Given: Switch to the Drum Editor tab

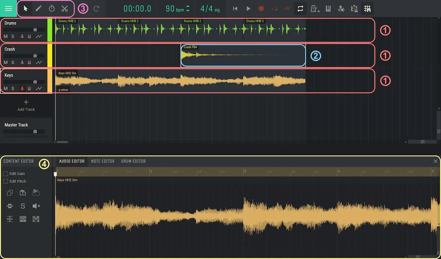Looking at the screenshot, I should [133, 161].
